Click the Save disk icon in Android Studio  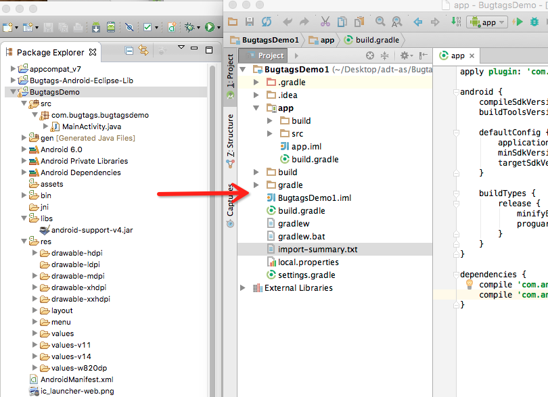point(250,22)
